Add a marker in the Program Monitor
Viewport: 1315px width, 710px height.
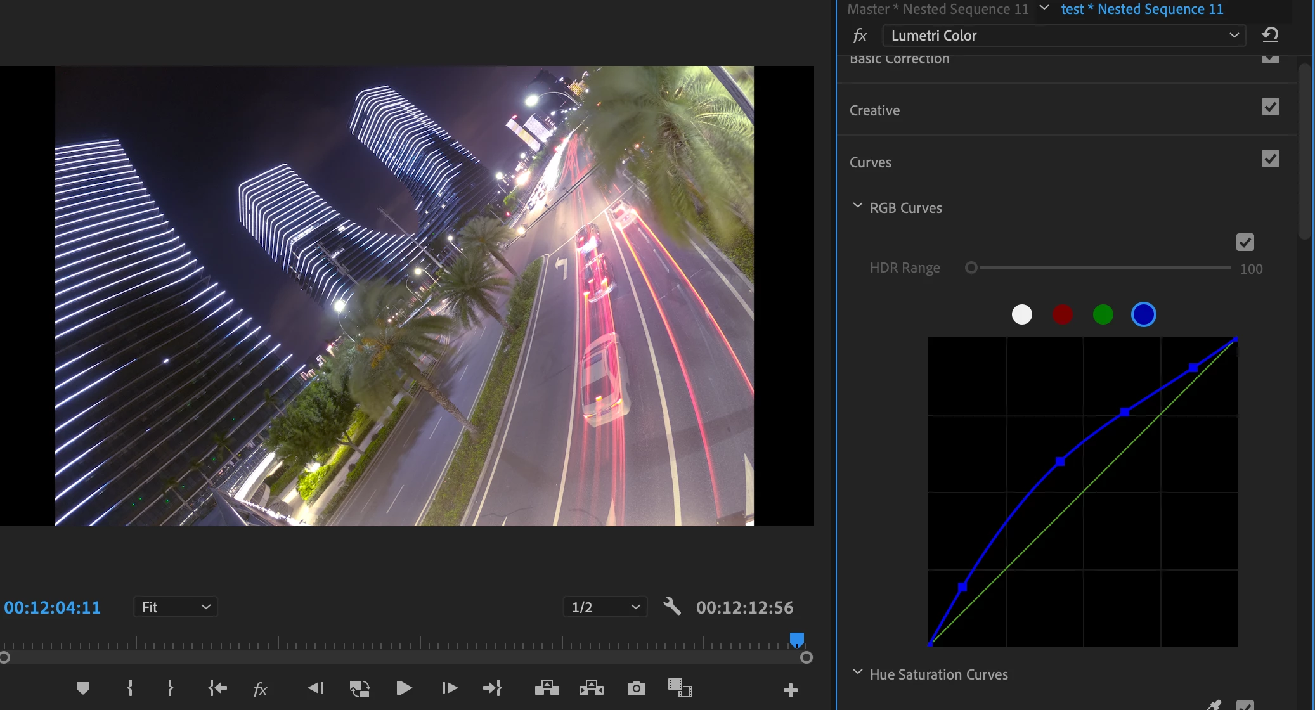tap(82, 688)
